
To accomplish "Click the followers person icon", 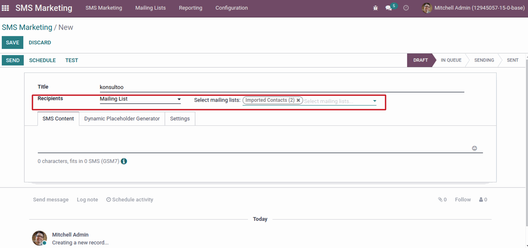I will coord(483,200).
